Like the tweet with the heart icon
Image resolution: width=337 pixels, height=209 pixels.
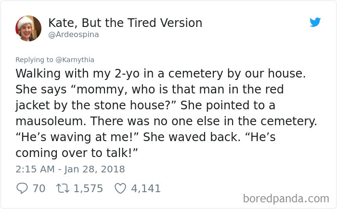[120, 188]
